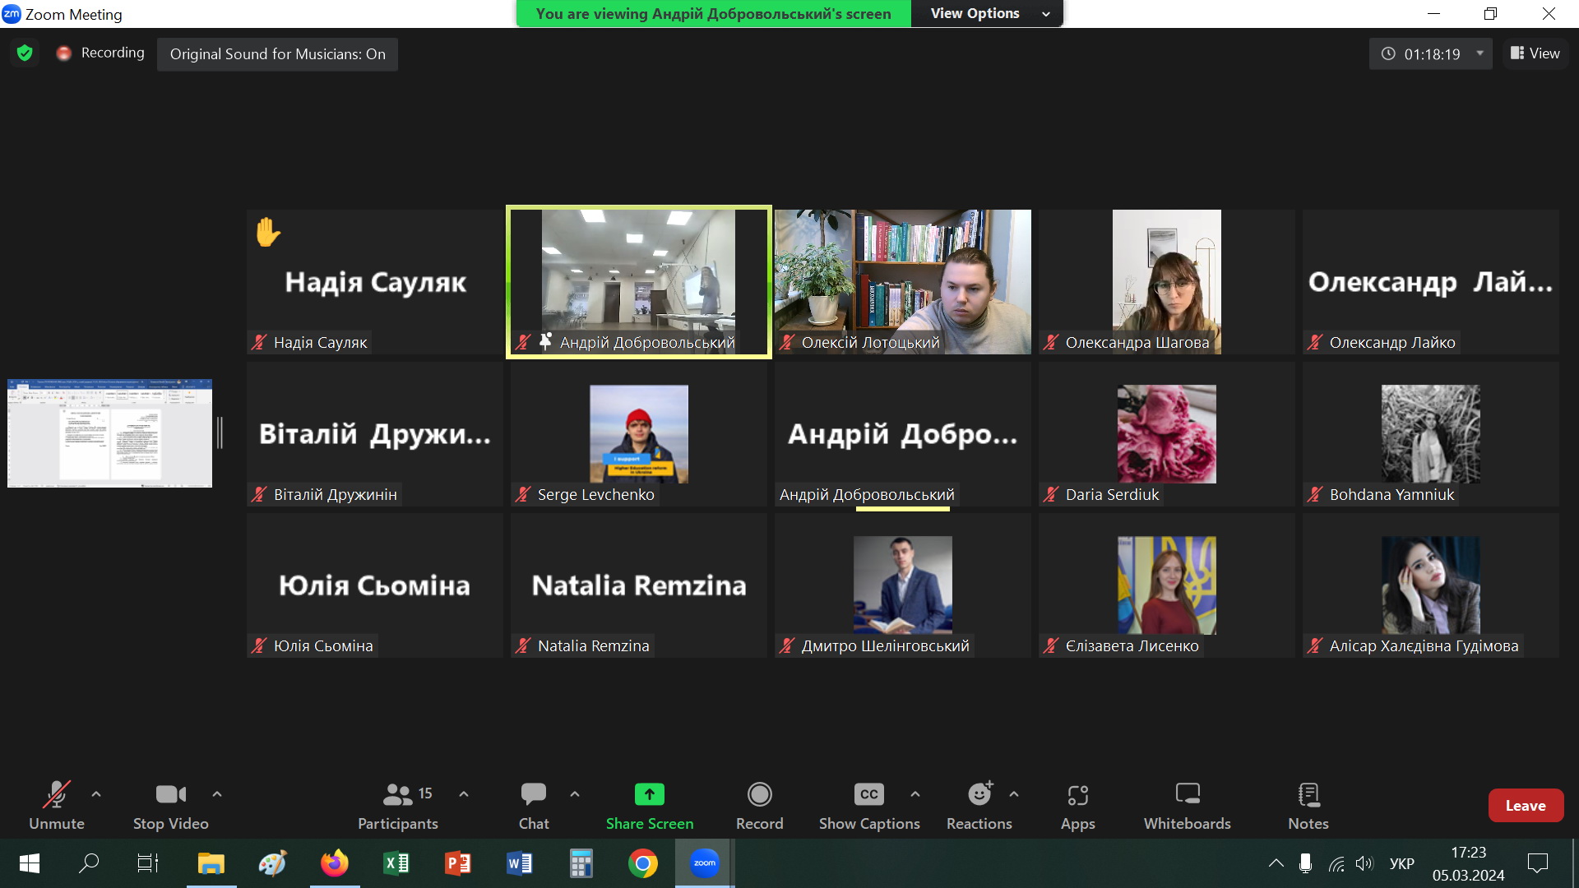The image size is (1579, 888).
Task: Leave the meeting
Action: (1525, 806)
